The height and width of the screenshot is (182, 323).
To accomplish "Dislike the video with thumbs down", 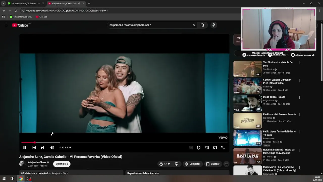I will click(x=177, y=164).
